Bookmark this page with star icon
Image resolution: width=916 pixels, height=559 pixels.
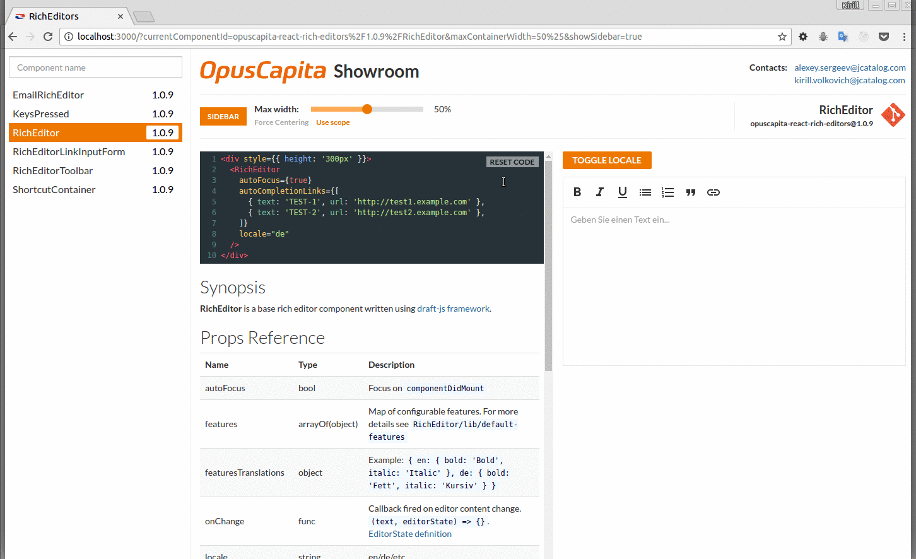pos(782,37)
